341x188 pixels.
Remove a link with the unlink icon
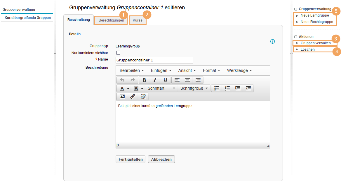tap(143, 96)
